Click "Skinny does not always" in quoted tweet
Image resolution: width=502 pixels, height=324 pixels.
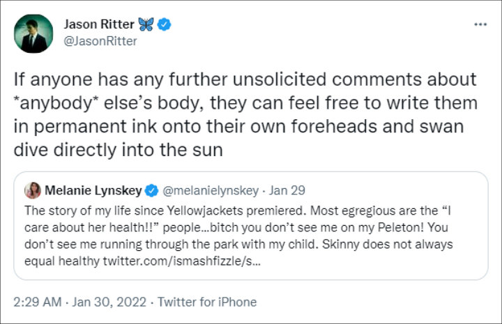coord(392,245)
